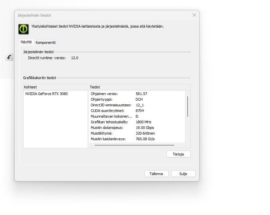The height and width of the screenshot is (215, 270).
Task: Click the 19.00 Gbps value
Action: pos(145,128)
